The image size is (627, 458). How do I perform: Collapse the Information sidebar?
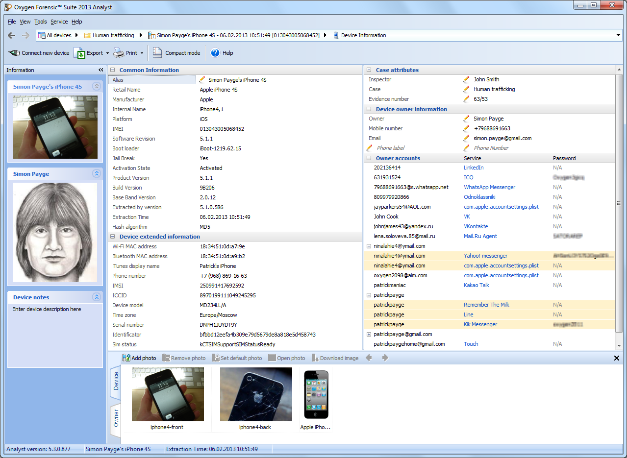[x=100, y=70]
